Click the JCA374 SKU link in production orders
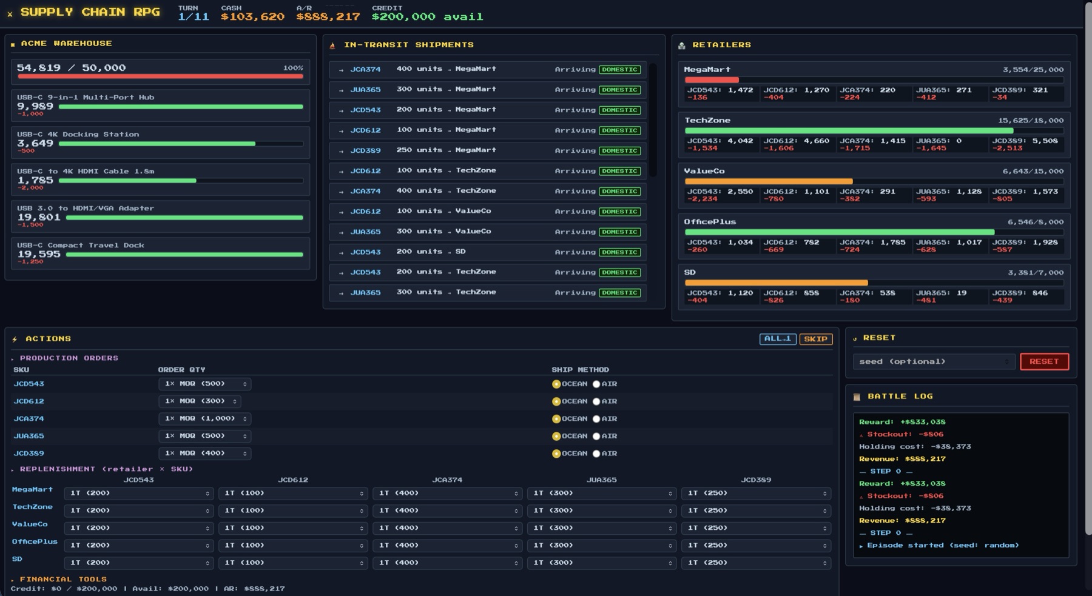The width and height of the screenshot is (1092, 596). [x=29, y=419]
